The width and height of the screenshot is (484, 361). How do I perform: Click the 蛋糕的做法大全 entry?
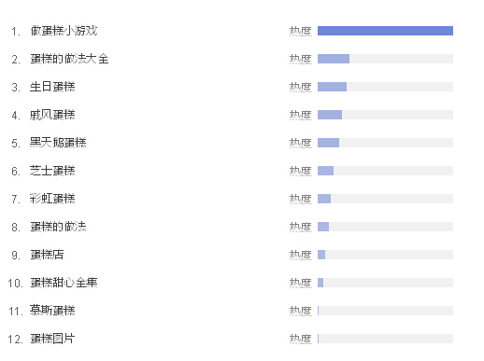pyautogui.click(x=69, y=59)
